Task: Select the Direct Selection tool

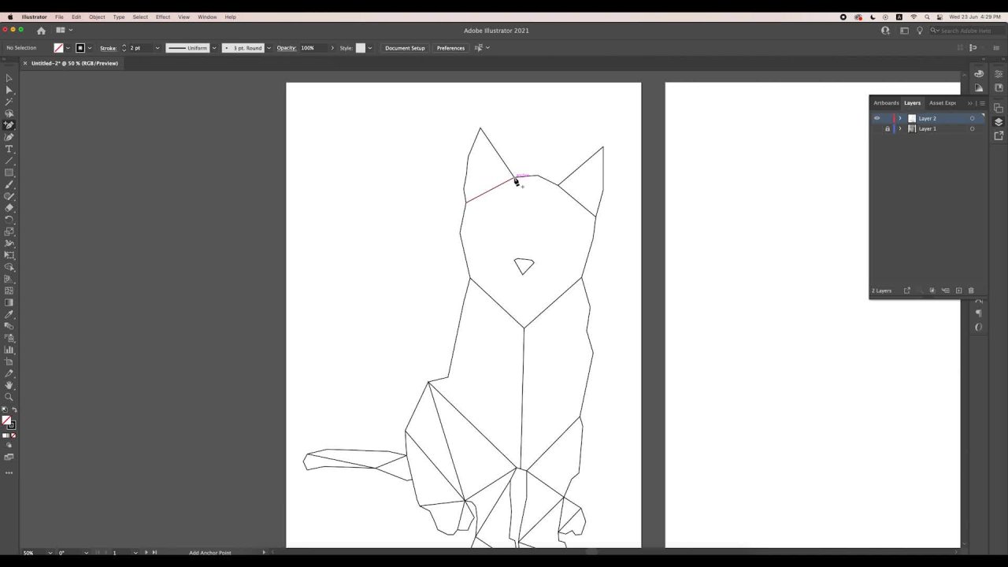Action: (9, 90)
